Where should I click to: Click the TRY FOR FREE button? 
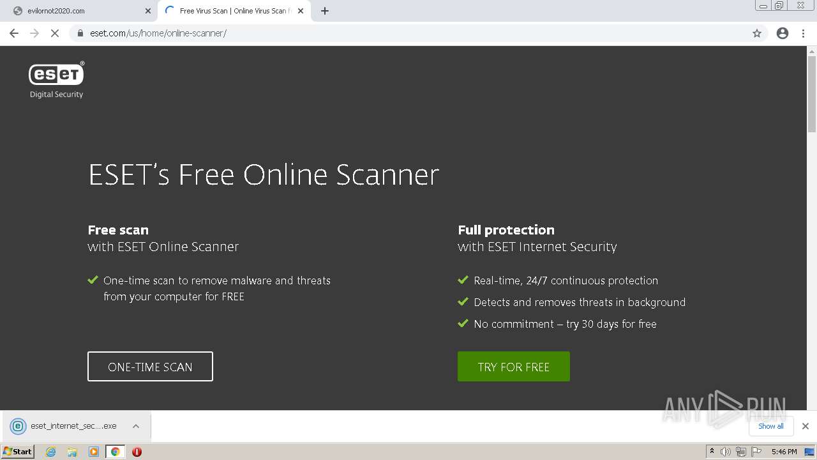click(514, 367)
